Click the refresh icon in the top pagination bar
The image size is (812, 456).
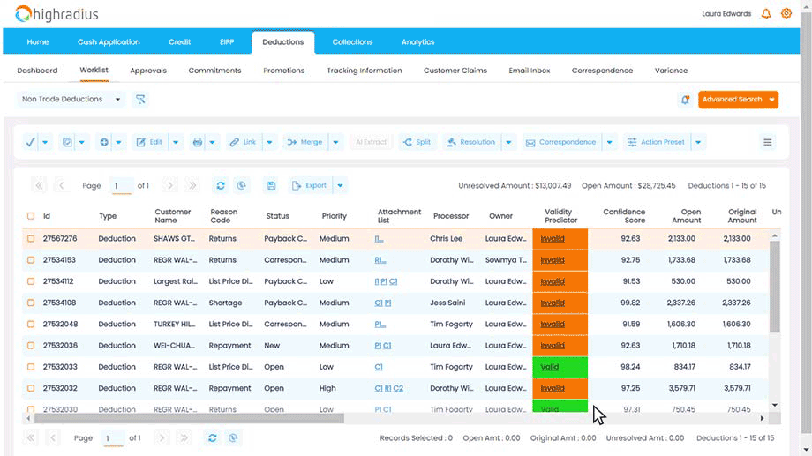coord(221,186)
